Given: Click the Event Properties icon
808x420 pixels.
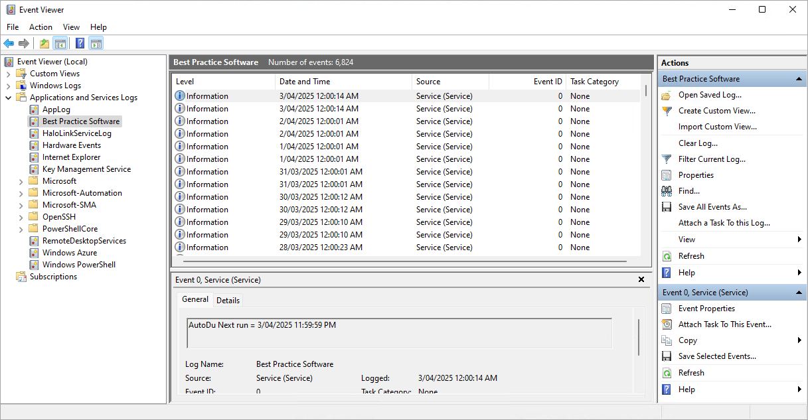Looking at the screenshot, I should pyautogui.click(x=667, y=309).
